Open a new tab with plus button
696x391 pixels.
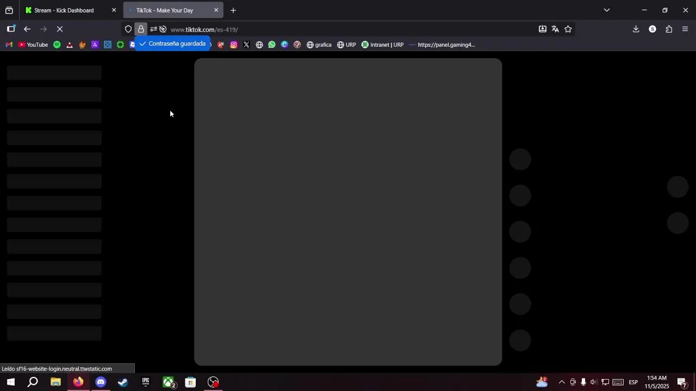233,10
